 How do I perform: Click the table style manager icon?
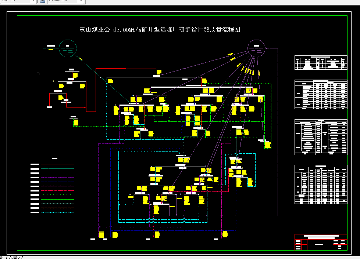[43, 1]
